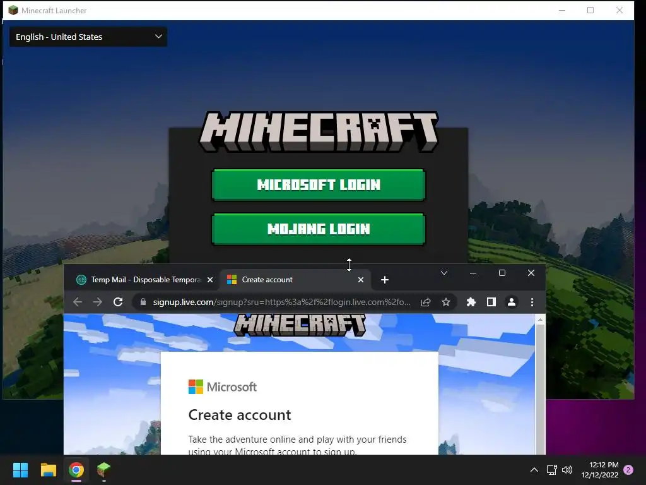Click the Chrome page vertical scrollbar
The width and height of the screenshot is (646, 485).
tap(540, 388)
